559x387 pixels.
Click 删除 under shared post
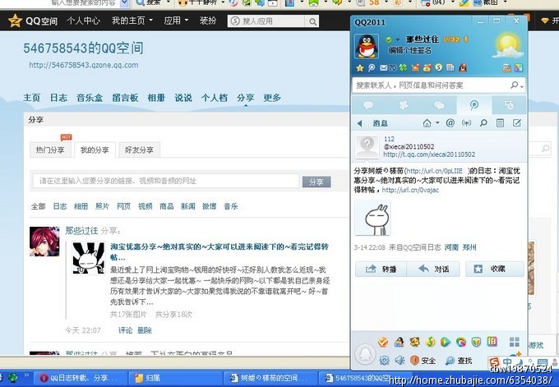(145, 330)
